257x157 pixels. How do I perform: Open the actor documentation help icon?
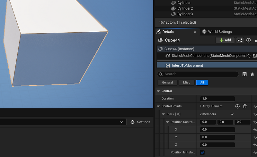tap(248, 40)
